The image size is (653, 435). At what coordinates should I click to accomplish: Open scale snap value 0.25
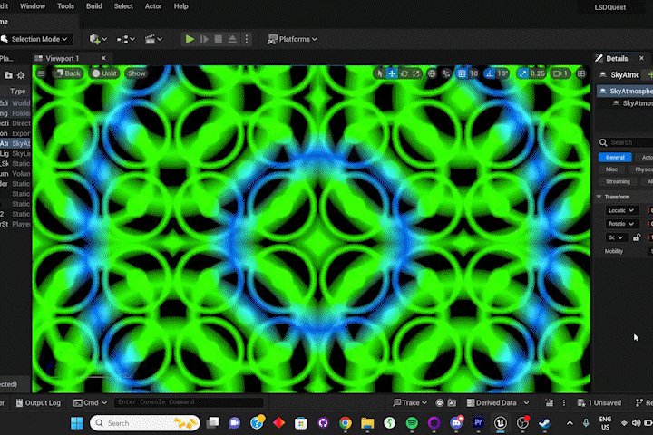tap(538, 73)
